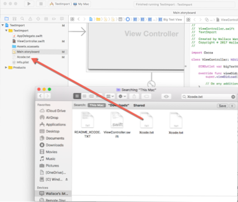Open the ViewController jump bar segment in assistant editor
Viewport: 238px width, 202px height.
pyautogui.click(x=227, y=20)
